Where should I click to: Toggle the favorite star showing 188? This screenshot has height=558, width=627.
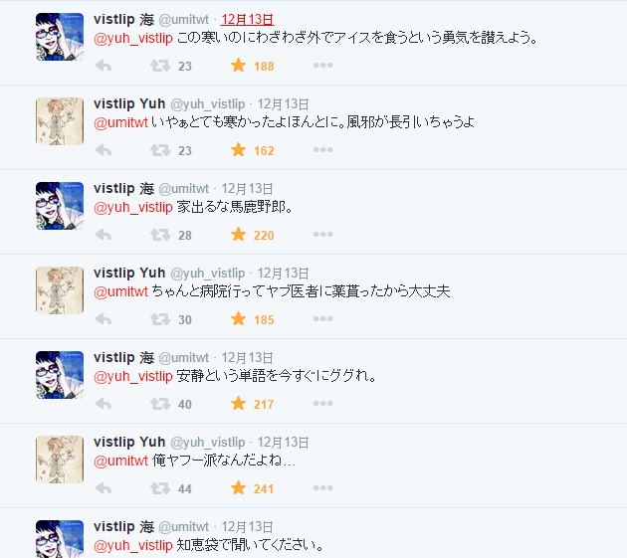[x=238, y=66]
